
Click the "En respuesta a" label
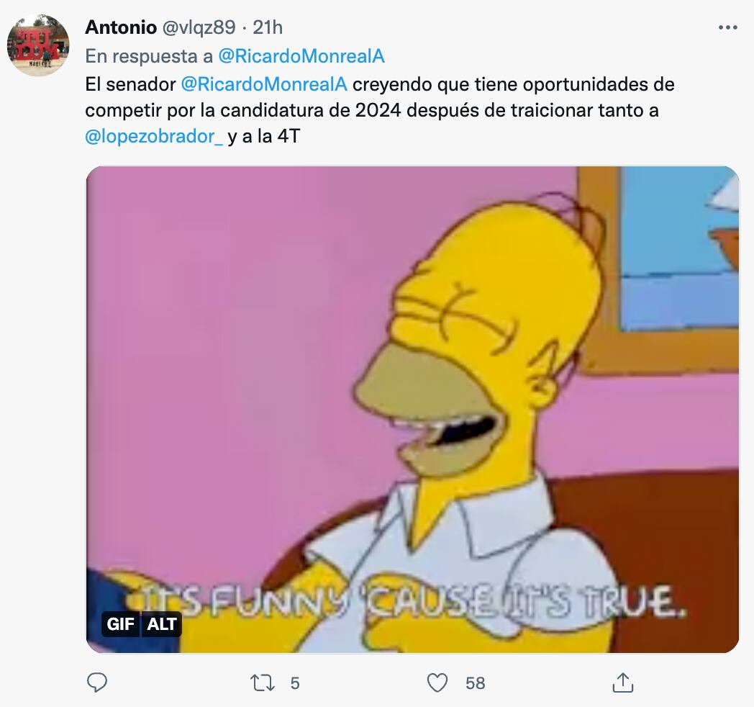[x=149, y=56]
